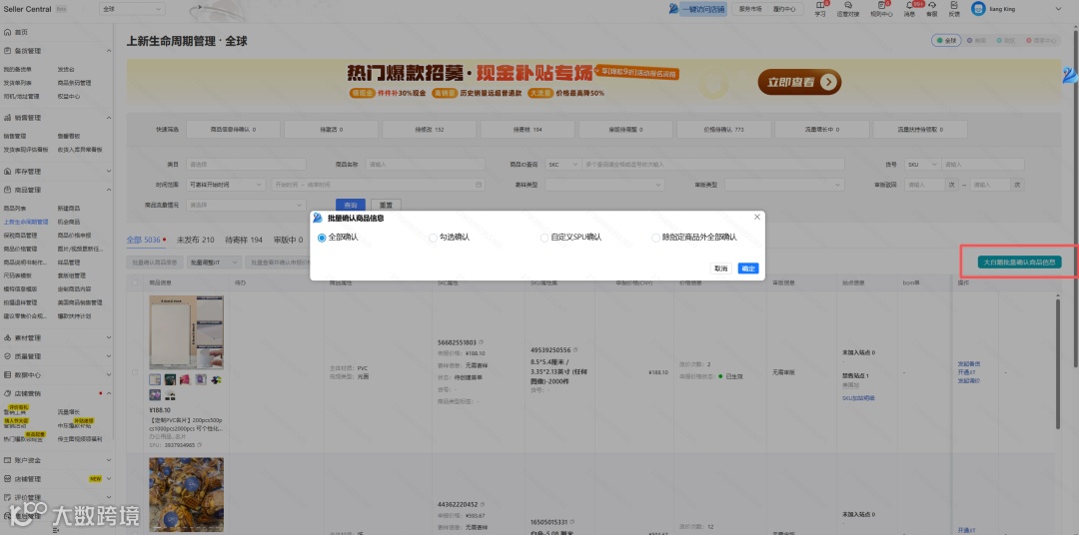This screenshot has height=535, width=1079.
Task: Filter by 待修改 152 quick filter
Action: click(429, 130)
